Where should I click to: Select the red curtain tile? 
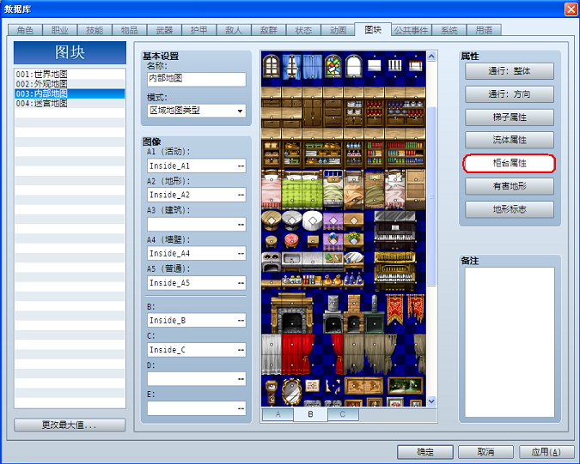coord(298,354)
